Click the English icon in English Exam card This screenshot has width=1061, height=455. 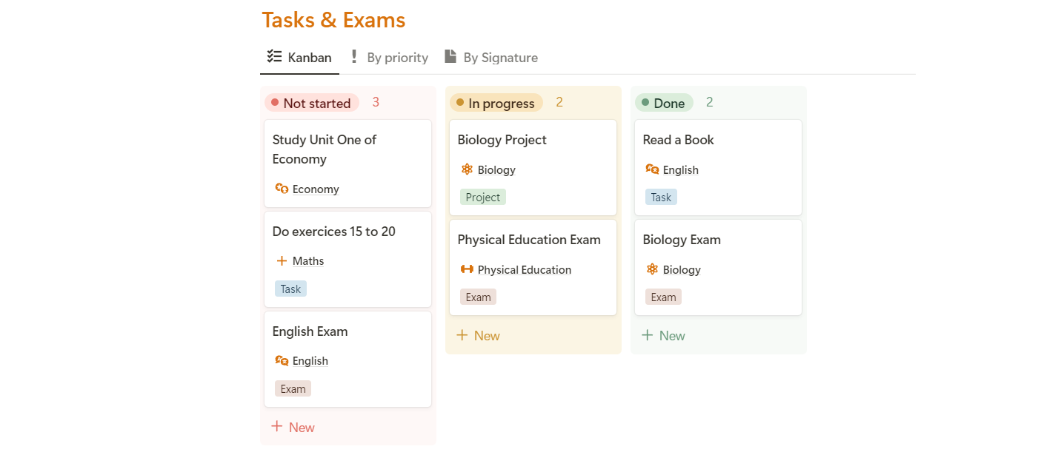point(282,360)
